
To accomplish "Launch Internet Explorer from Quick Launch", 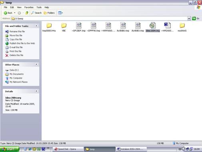I will pos(30,149).
